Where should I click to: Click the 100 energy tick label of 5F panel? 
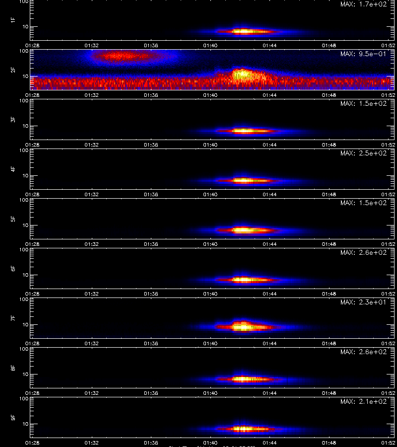(24, 200)
